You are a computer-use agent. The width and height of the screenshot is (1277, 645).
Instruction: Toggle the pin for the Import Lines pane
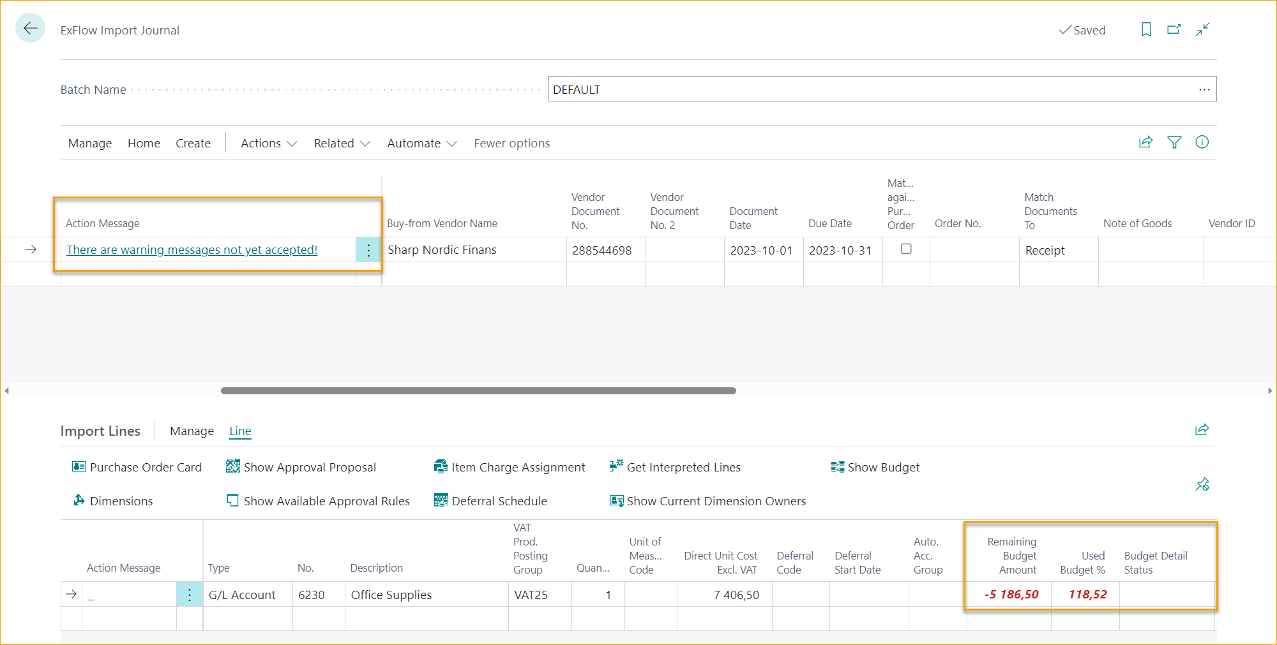(1202, 485)
